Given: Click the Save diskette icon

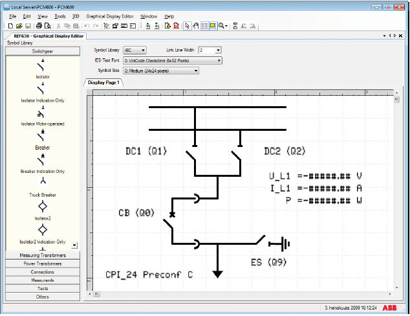Looking at the screenshot, I should (x=28, y=26).
